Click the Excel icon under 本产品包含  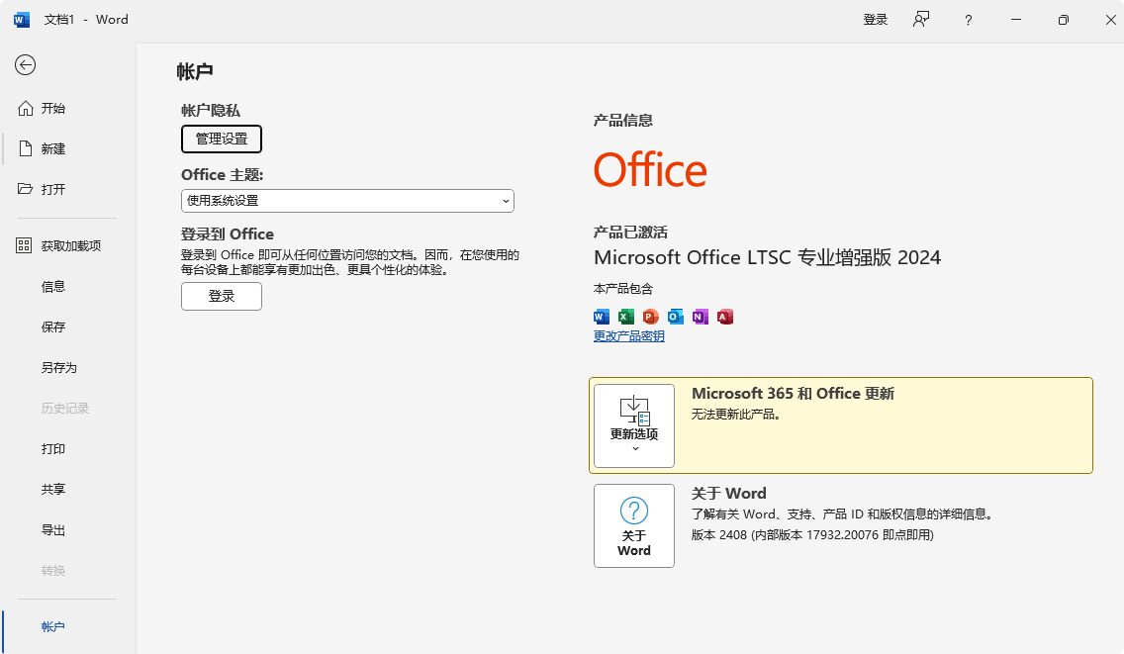(x=625, y=316)
